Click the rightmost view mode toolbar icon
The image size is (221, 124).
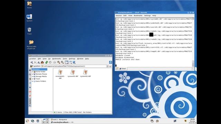coord(74,62)
